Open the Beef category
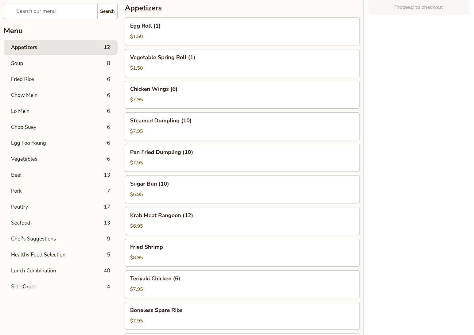Viewport: 474px width, 335px height. (x=60, y=175)
